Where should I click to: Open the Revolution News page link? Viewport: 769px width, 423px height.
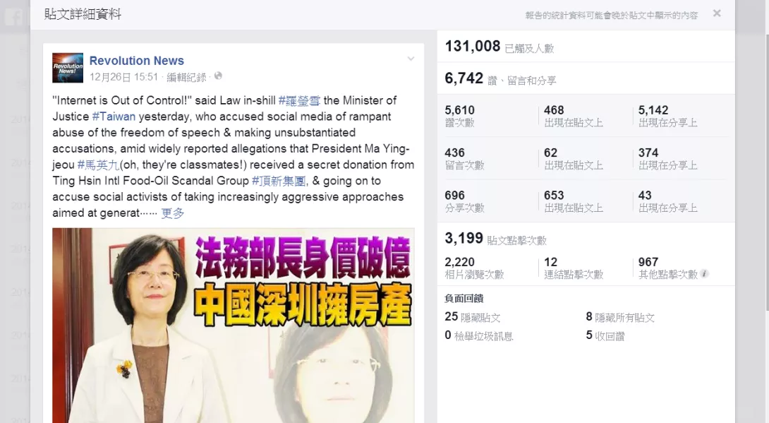pyautogui.click(x=136, y=61)
